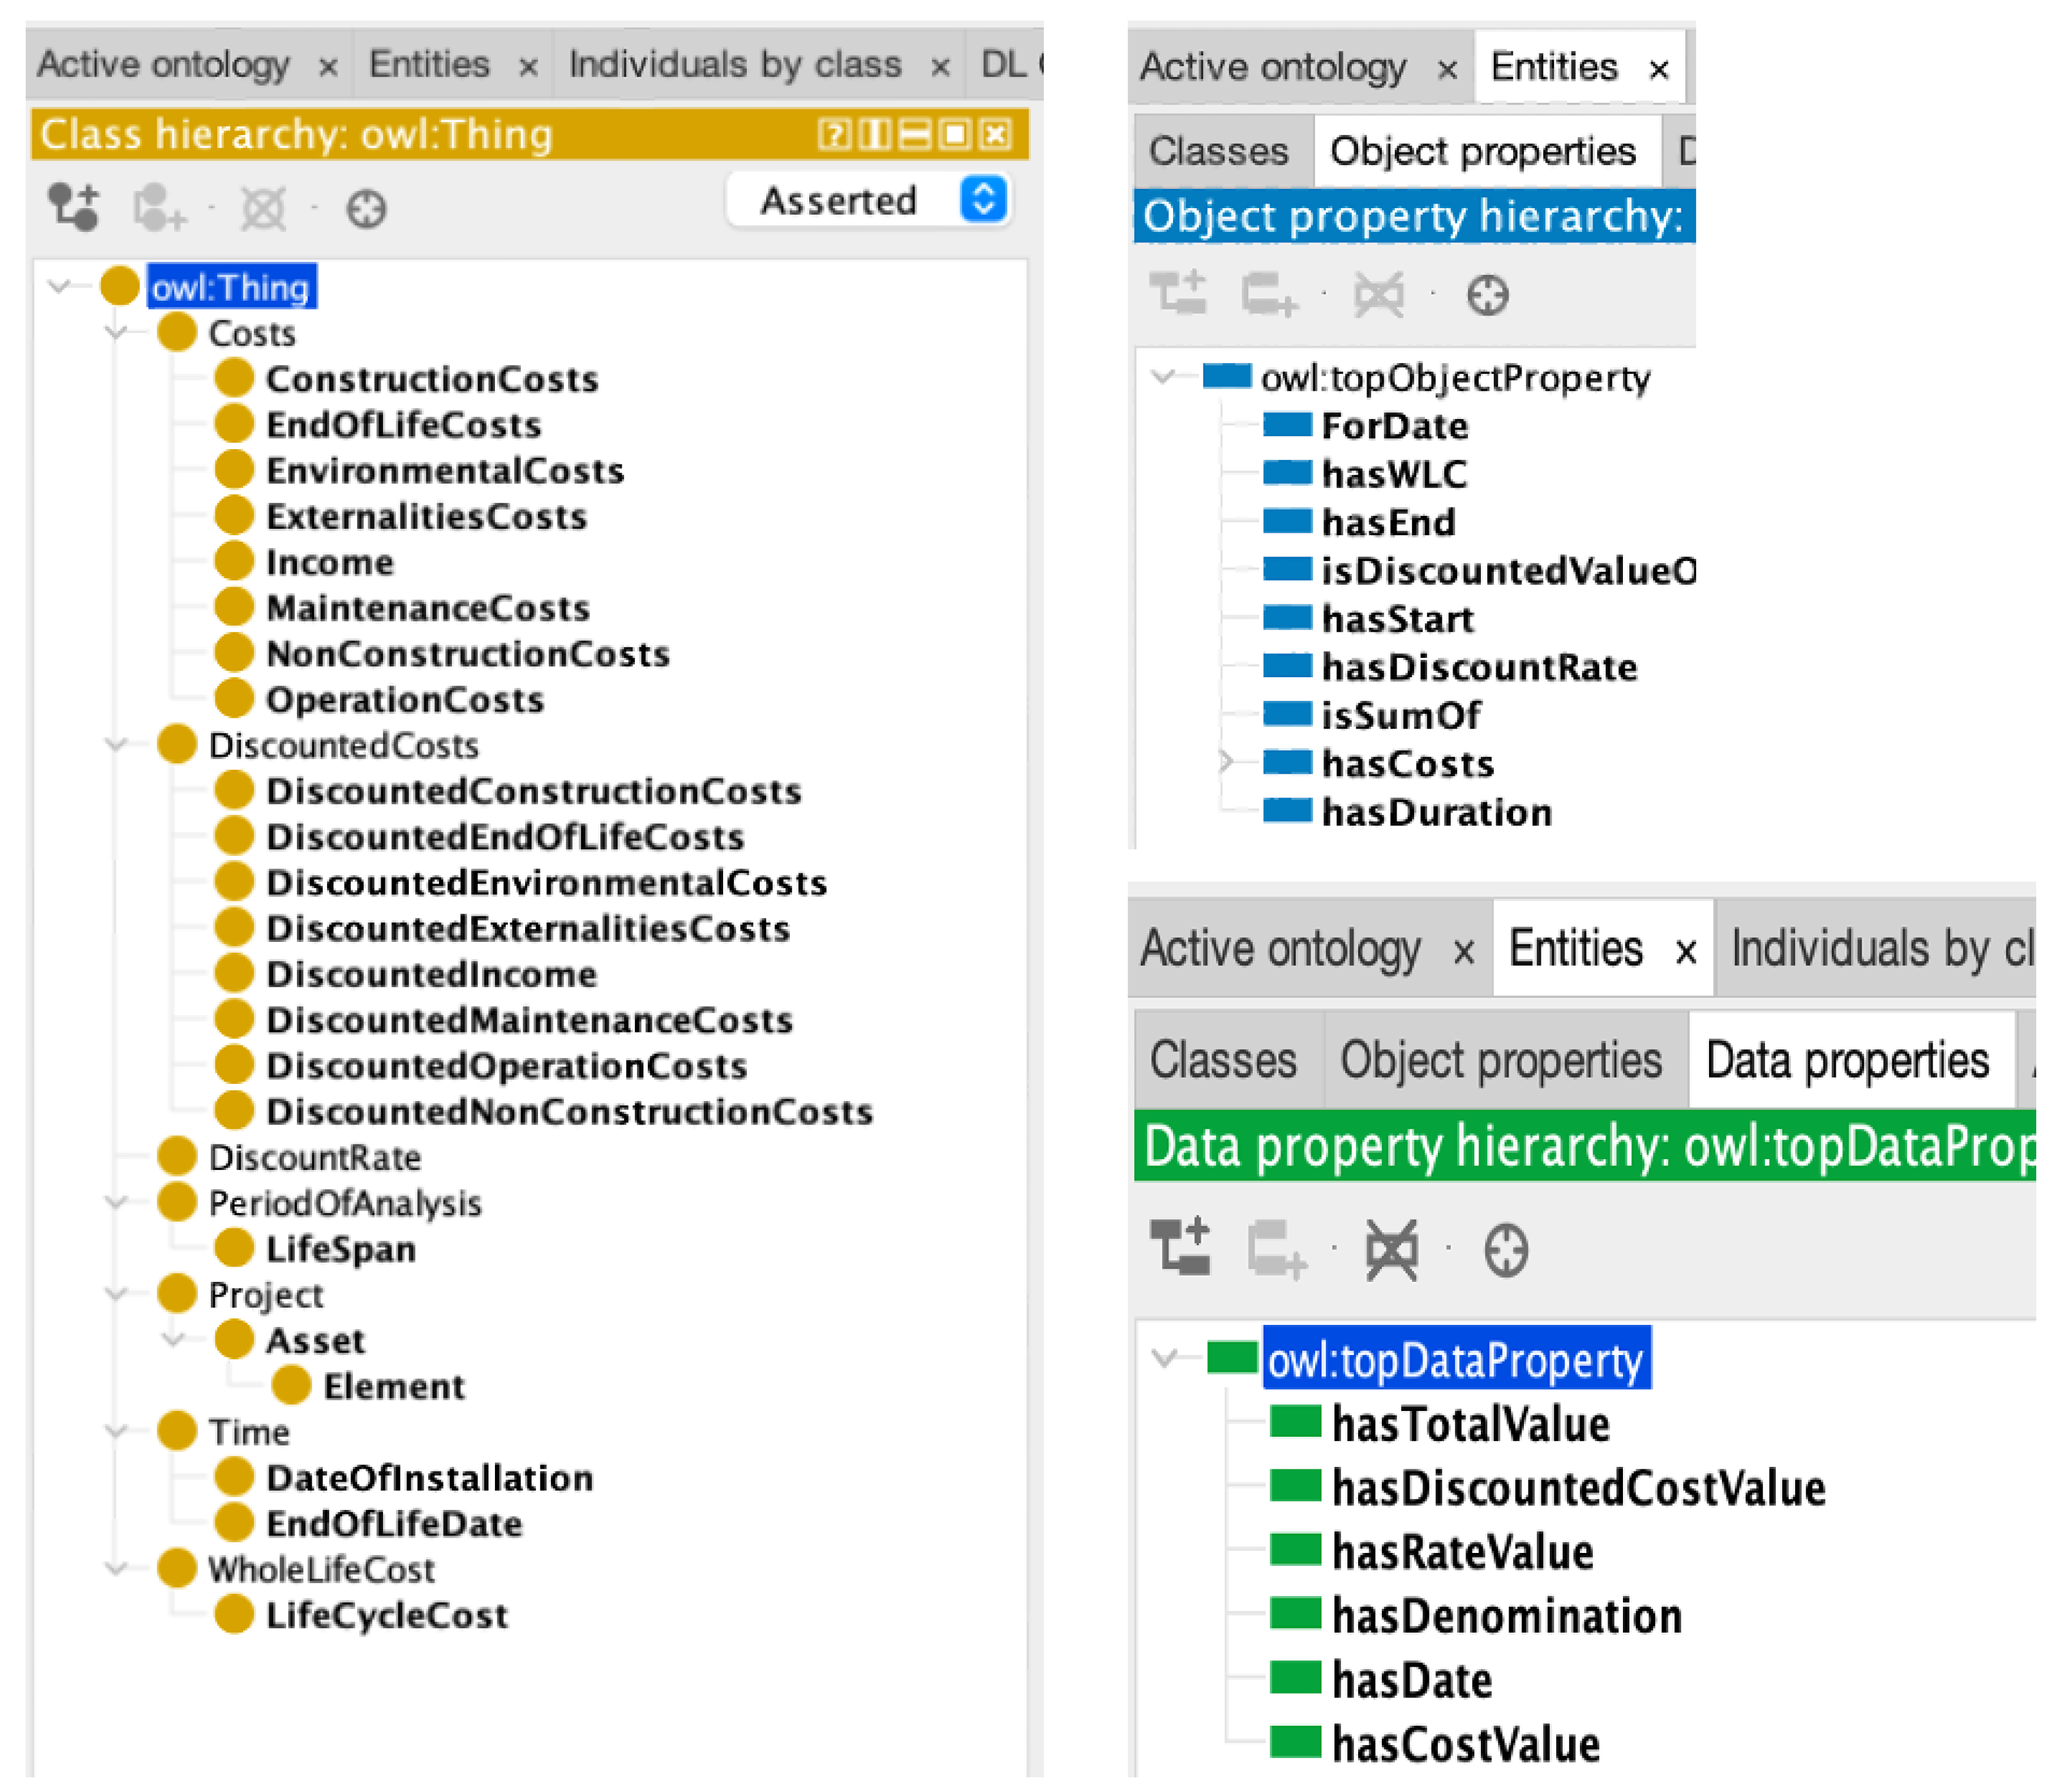Click Add sibling class icon
Screen dimensions: 2060x1792
coord(159,207)
